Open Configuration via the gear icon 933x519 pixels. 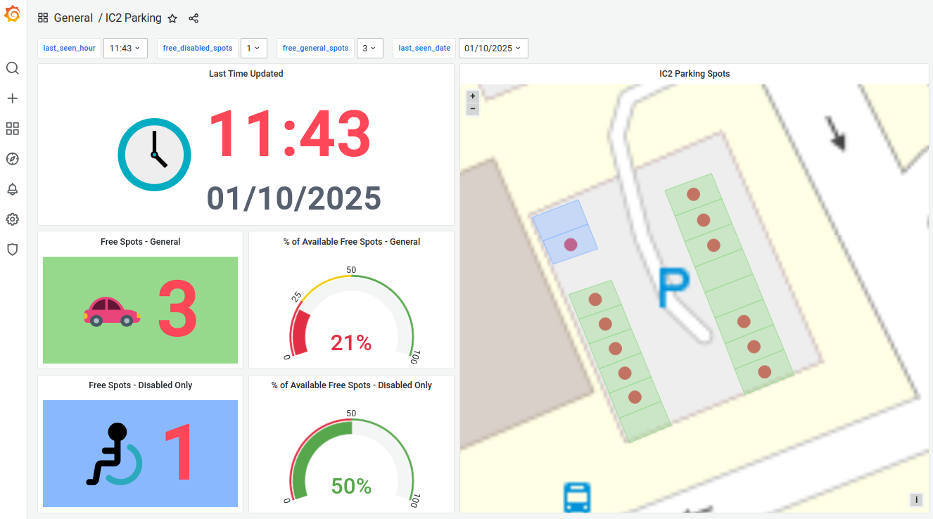pos(12,219)
